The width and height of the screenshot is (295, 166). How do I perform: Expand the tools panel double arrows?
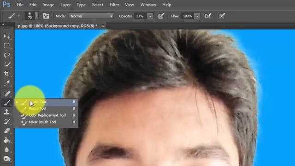click(3, 24)
